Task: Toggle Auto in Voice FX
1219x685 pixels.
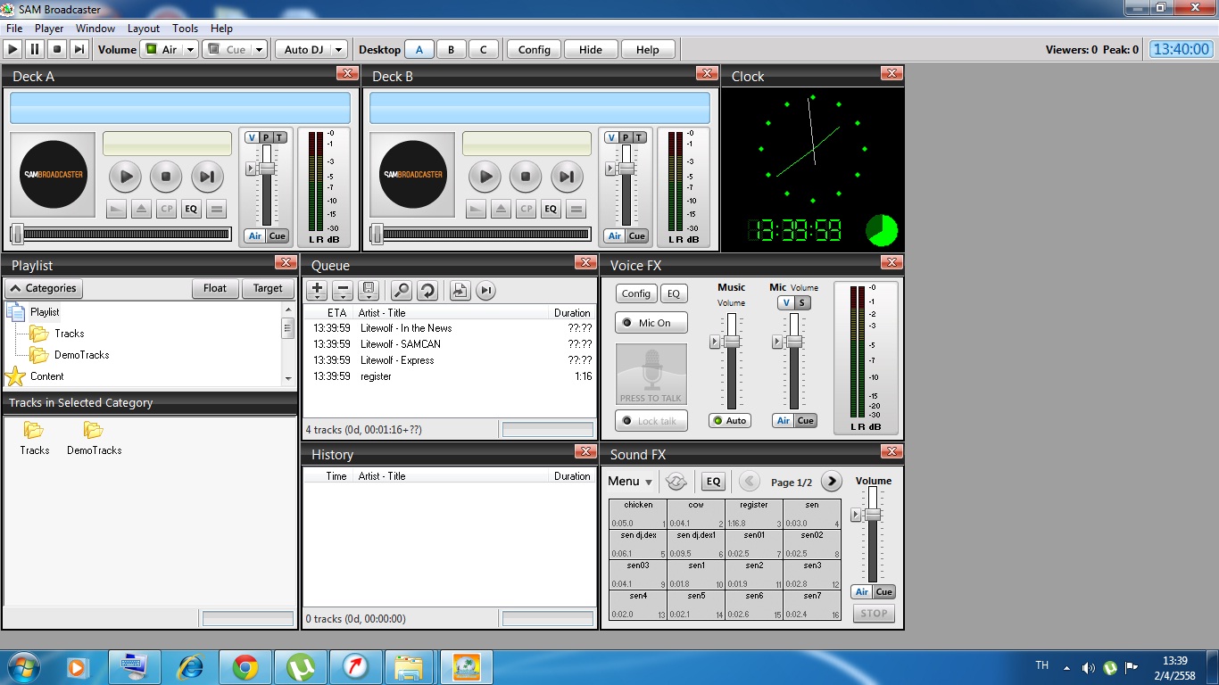Action: coord(729,421)
